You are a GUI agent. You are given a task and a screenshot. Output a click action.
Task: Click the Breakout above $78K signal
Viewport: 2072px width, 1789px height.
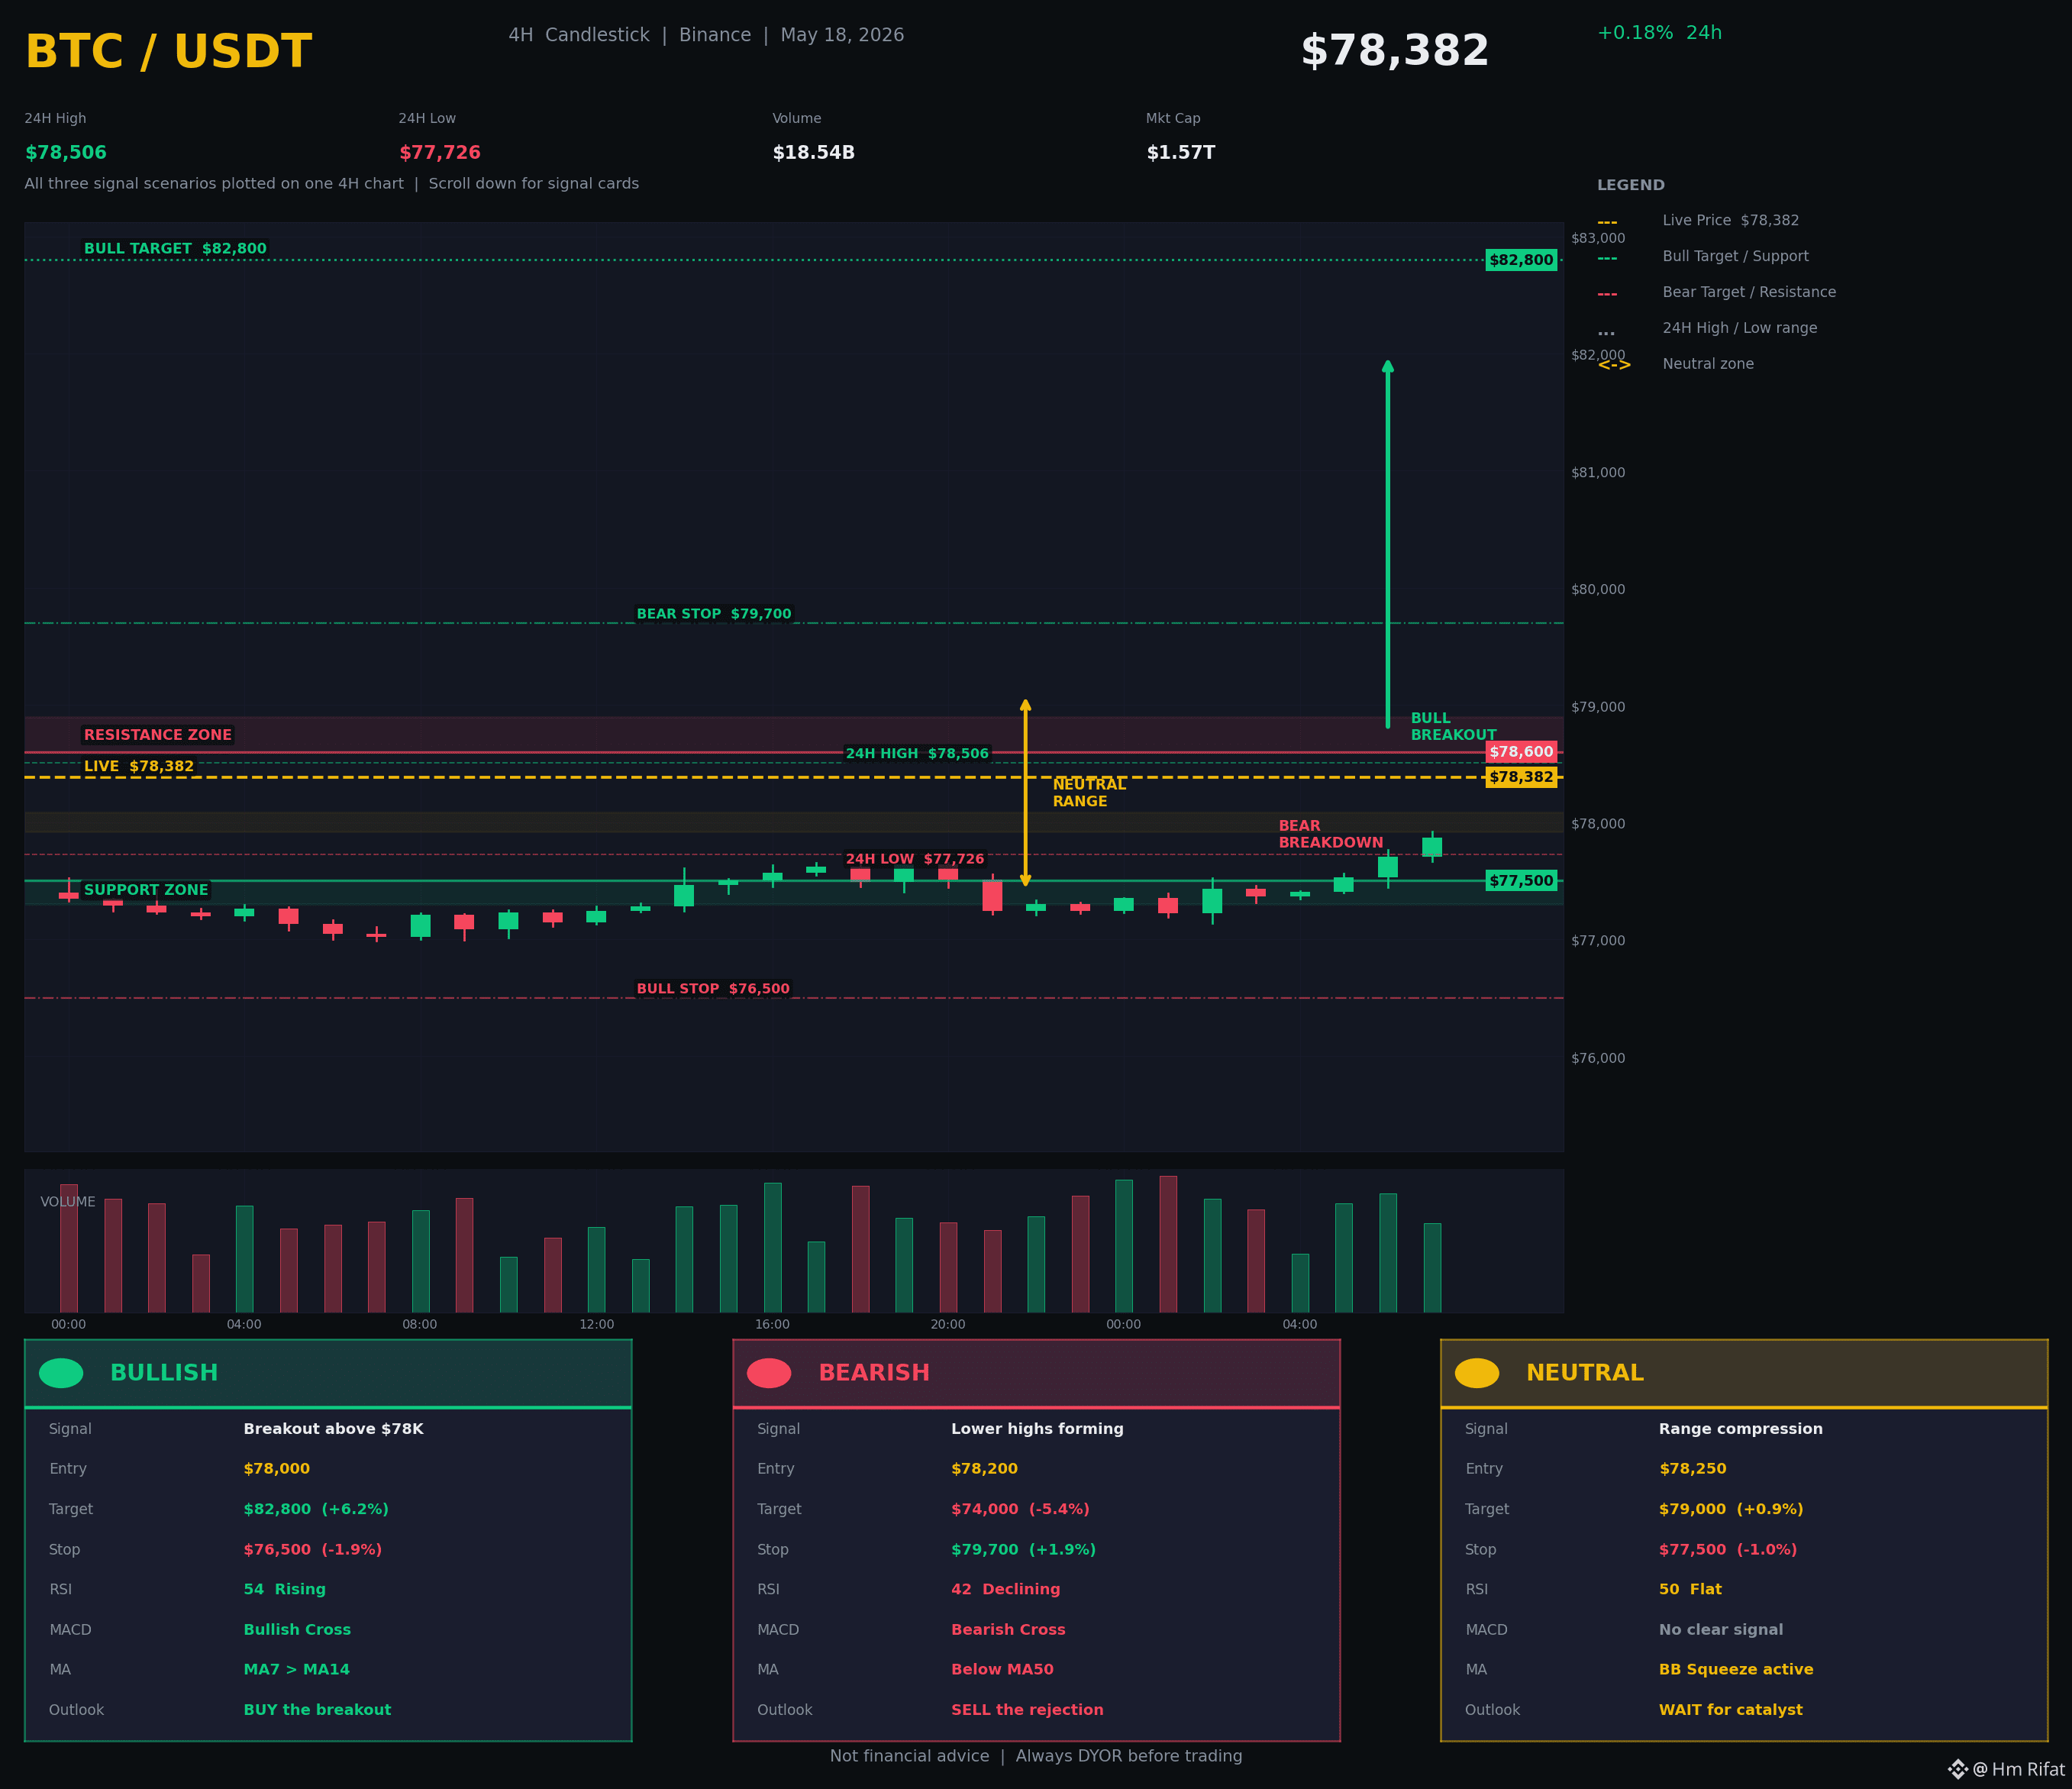(x=333, y=1429)
